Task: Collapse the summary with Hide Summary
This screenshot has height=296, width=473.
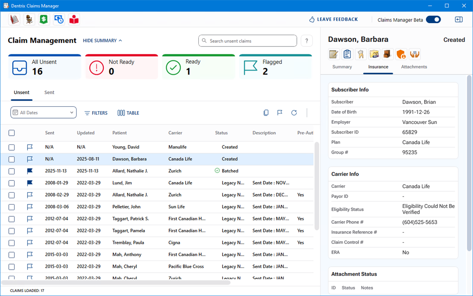Action: point(102,41)
